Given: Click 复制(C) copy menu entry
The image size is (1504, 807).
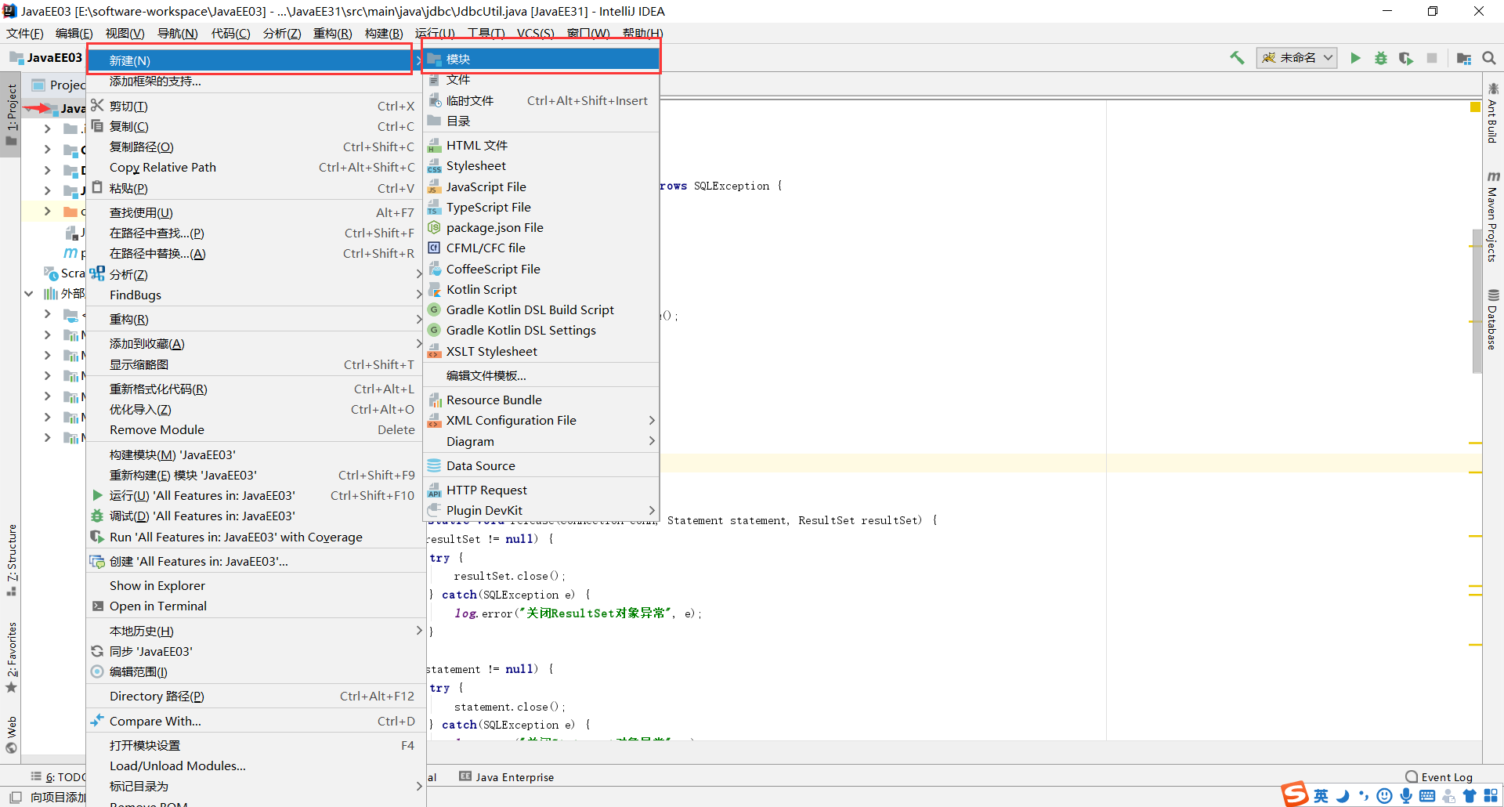Looking at the screenshot, I should point(255,126).
